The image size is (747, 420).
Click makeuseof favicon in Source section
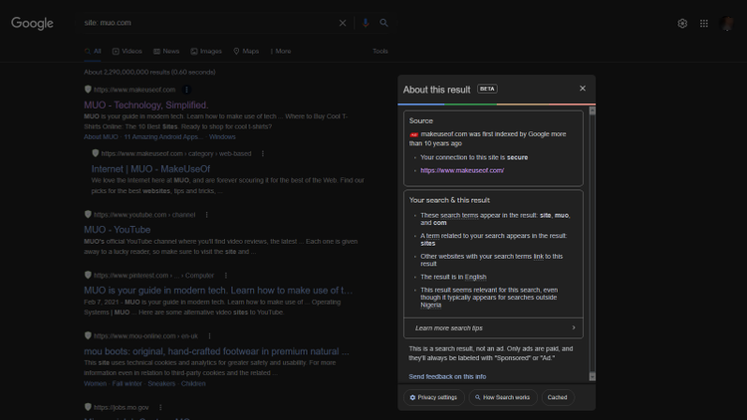[413, 134]
